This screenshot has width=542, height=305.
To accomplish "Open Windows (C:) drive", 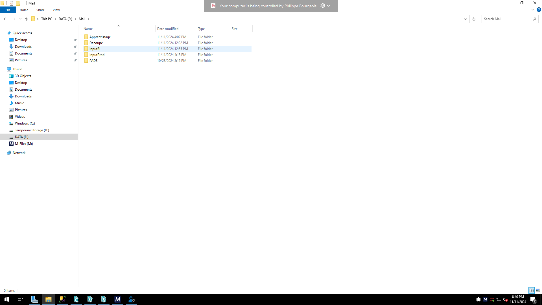I will point(25,123).
